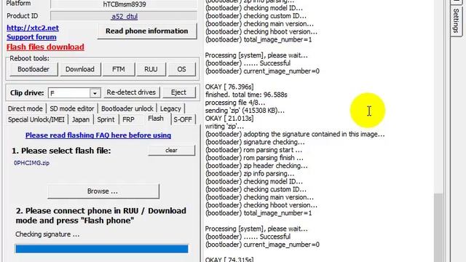
Task: Reboot phone into OS
Action: [181, 69]
